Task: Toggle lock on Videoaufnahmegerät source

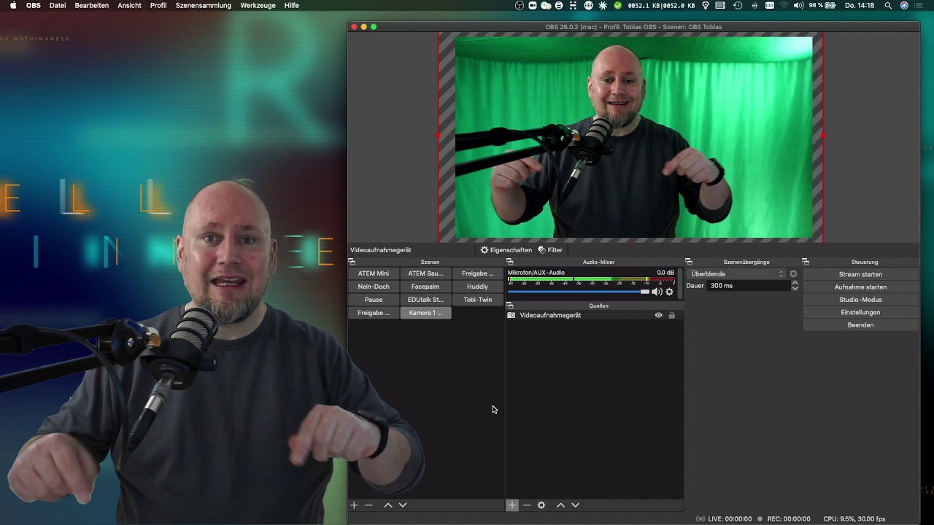Action: coord(671,315)
